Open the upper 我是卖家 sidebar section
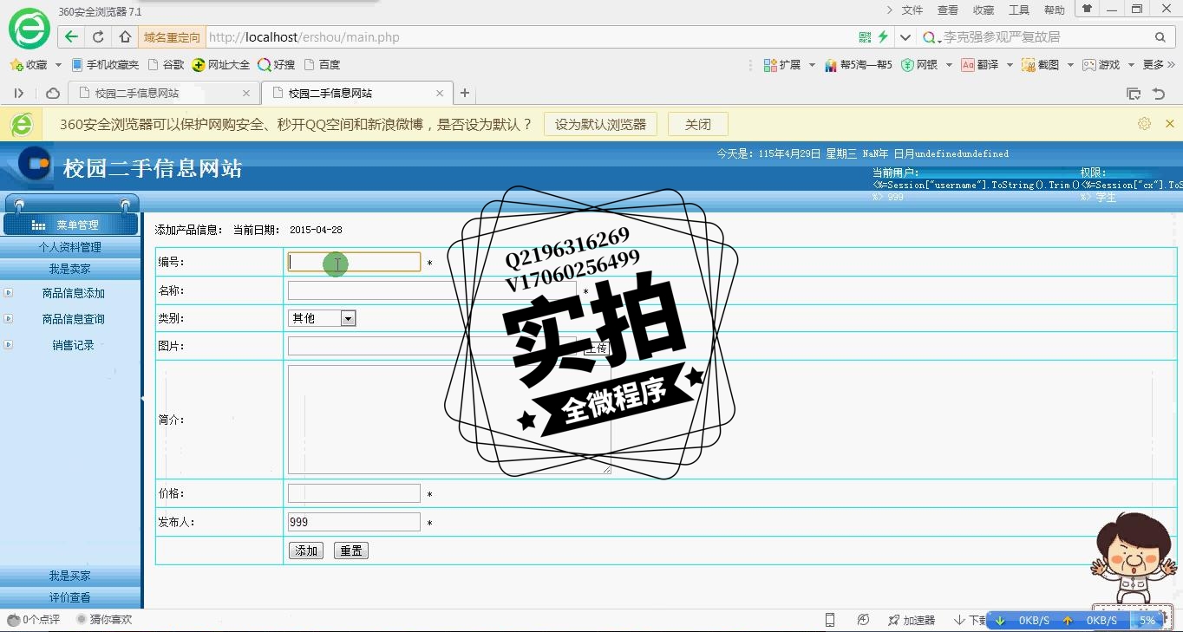Image resolution: width=1183 pixels, height=632 pixels. 70,269
